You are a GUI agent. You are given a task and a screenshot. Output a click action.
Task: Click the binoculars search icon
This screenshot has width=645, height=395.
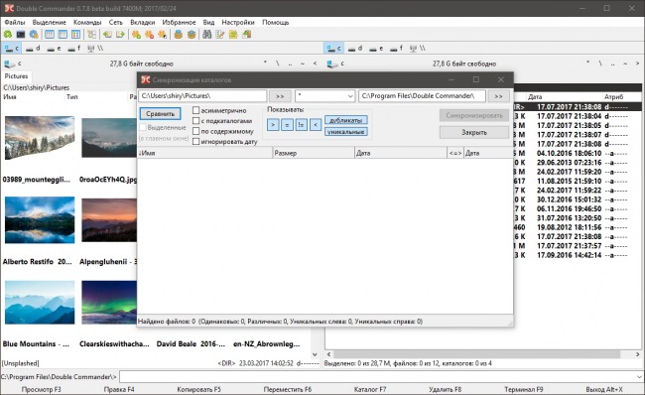tap(207, 35)
